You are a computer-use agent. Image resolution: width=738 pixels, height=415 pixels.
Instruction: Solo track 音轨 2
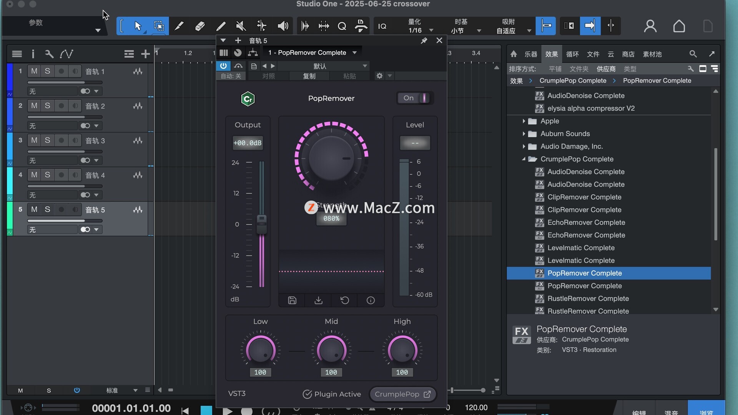pos(47,106)
